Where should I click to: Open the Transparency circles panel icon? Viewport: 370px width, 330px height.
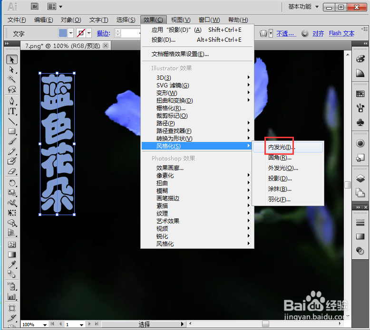click(x=360, y=251)
